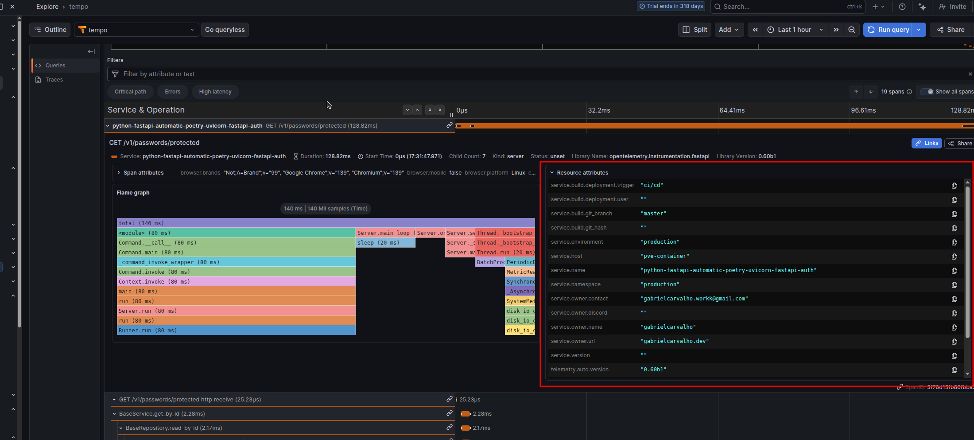The width and height of the screenshot is (974, 440).
Task: Click Explore in the breadcrumb
Action: click(x=47, y=7)
